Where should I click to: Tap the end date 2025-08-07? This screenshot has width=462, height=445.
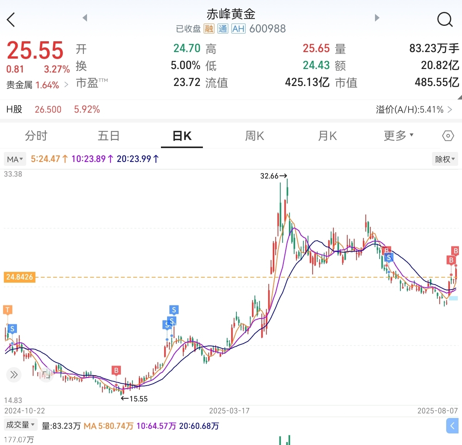pyautogui.click(x=438, y=411)
